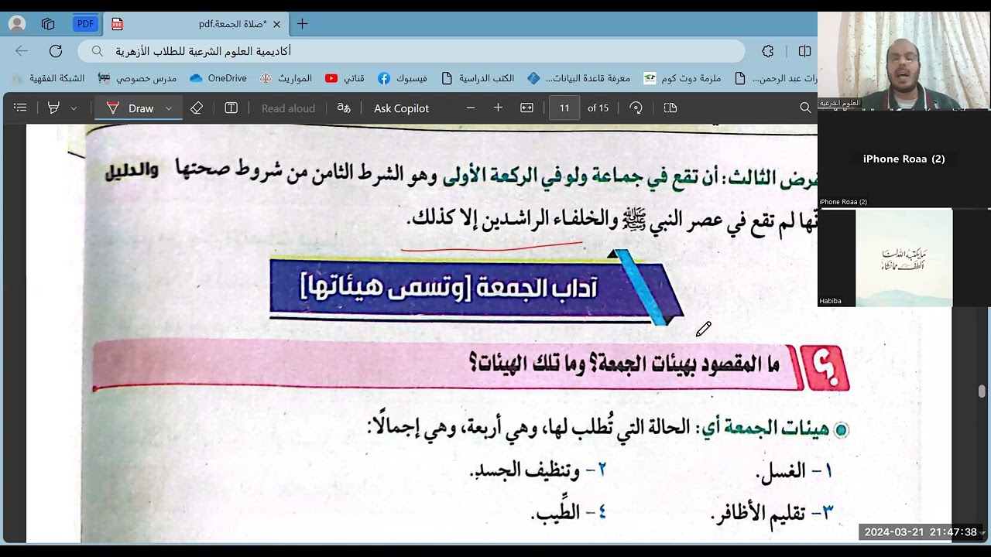Click list item ١ - الغسل
Screen dimensions: 991x557
click(x=795, y=470)
